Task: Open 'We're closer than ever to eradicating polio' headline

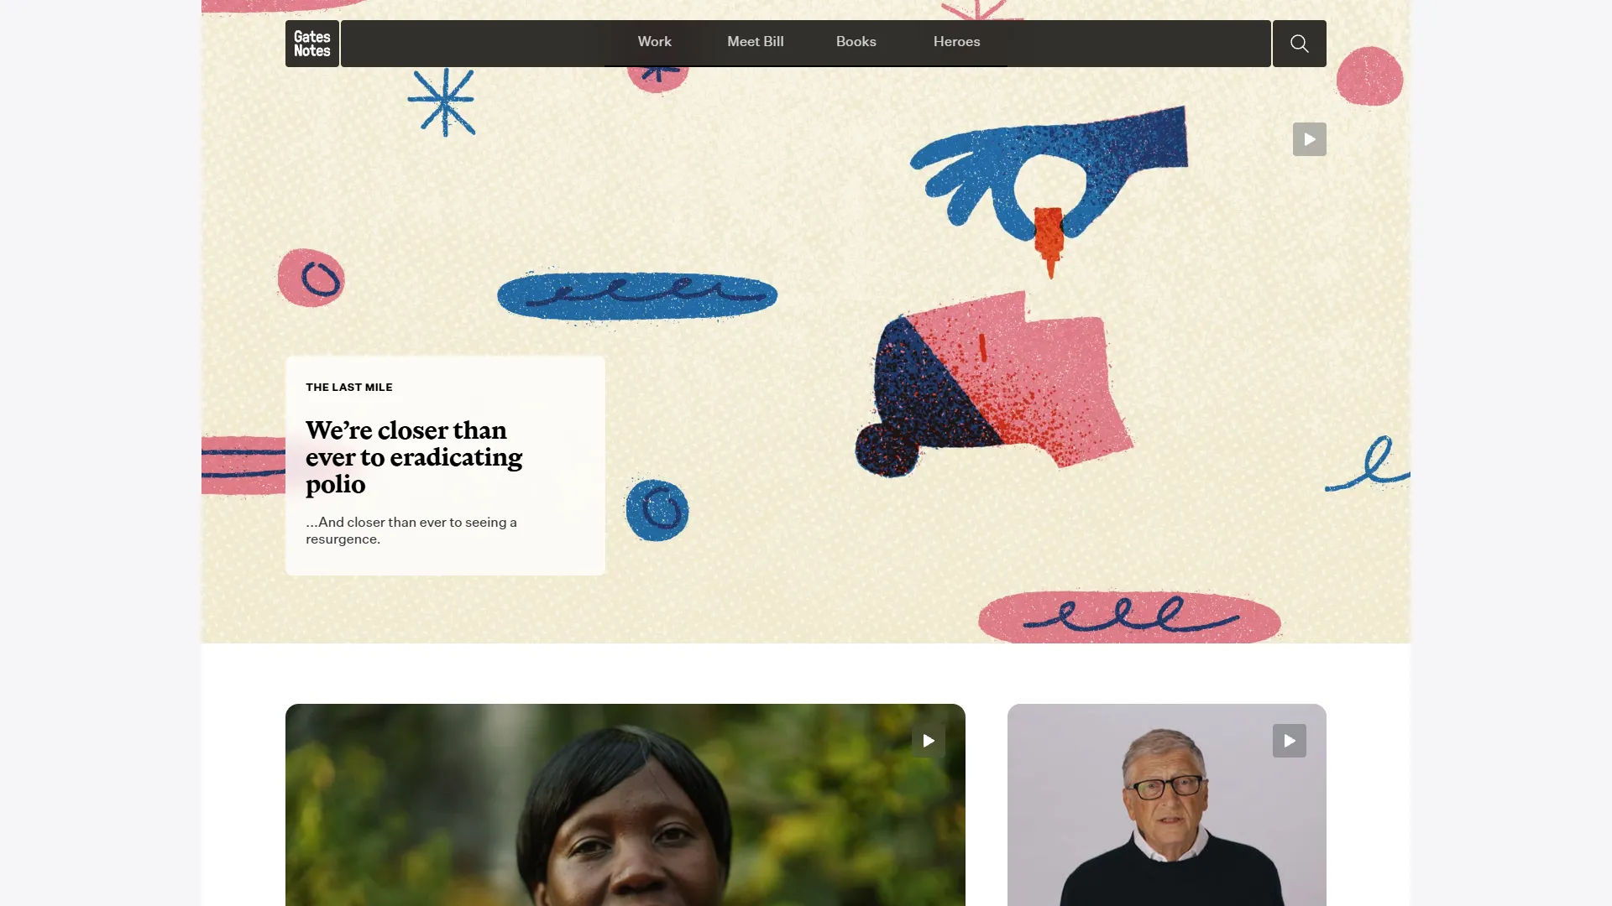Action: [414, 457]
